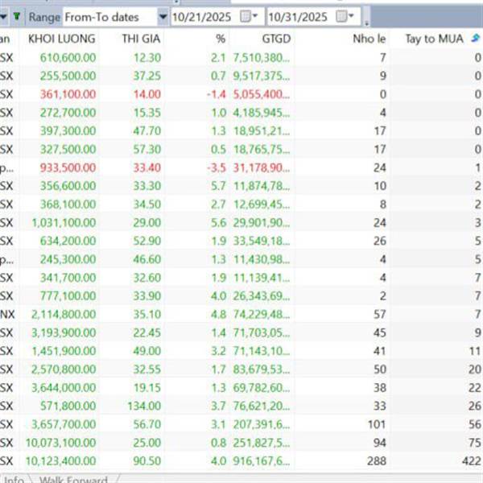Select percent cell 5.7
This screenshot has height=483, width=483.
[x=218, y=186]
